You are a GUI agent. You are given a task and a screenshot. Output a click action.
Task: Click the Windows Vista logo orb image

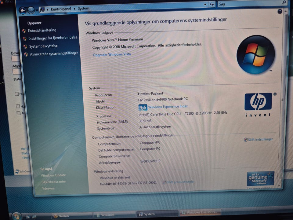pyautogui.click(x=256, y=54)
